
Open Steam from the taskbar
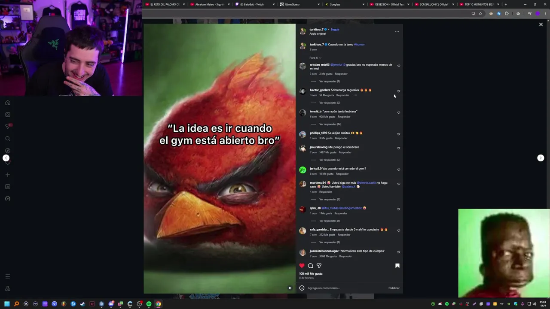click(x=82, y=304)
